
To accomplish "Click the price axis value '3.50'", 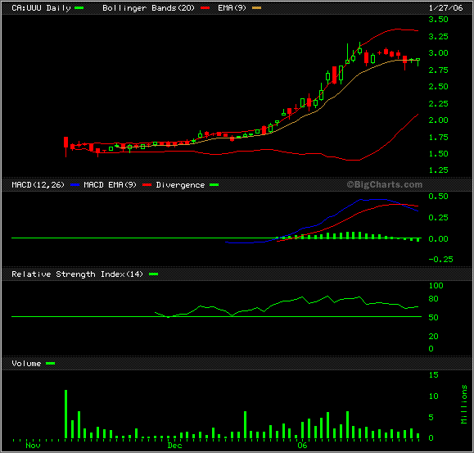I will (438, 20).
